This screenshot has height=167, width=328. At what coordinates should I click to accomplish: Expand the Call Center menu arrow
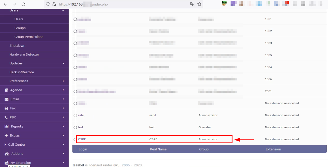click(63, 145)
